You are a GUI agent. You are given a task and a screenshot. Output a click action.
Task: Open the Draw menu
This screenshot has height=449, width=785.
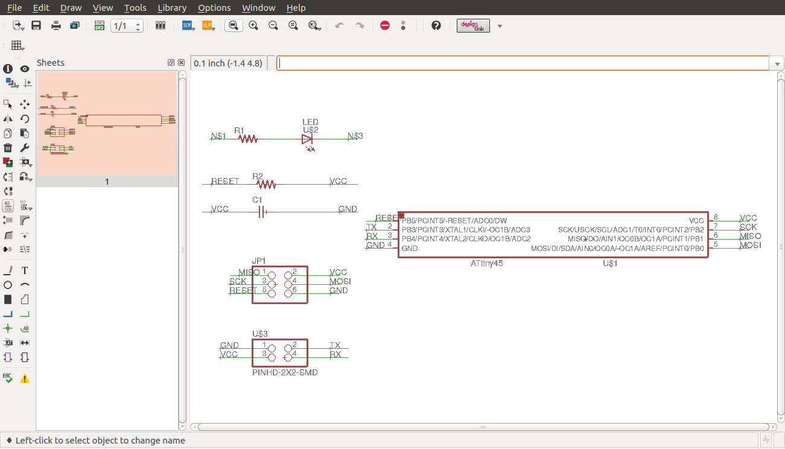pos(71,8)
